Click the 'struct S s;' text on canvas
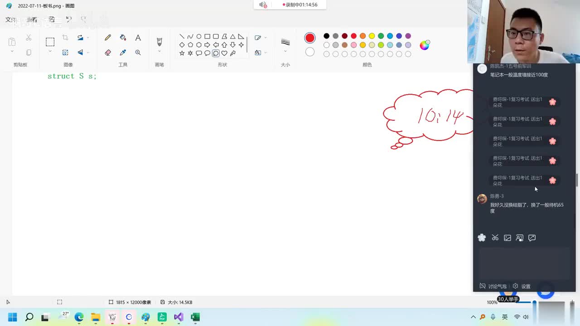 click(x=72, y=76)
